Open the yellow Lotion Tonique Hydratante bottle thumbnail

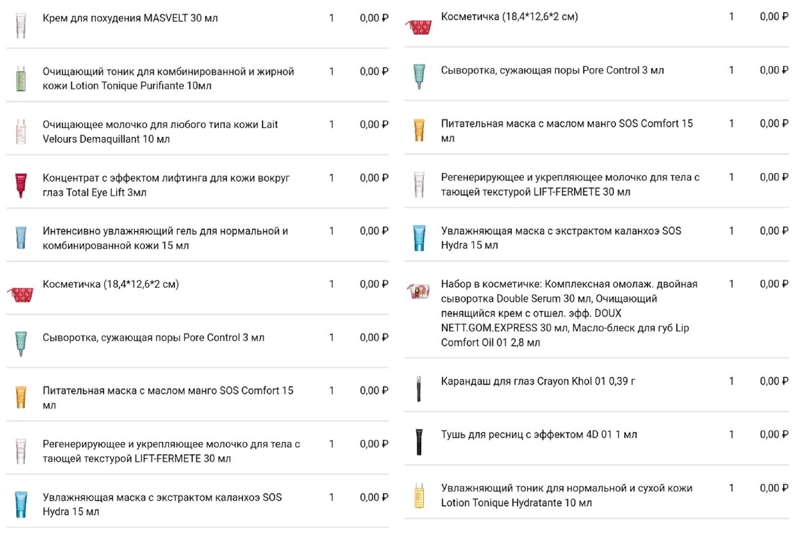click(419, 495)
